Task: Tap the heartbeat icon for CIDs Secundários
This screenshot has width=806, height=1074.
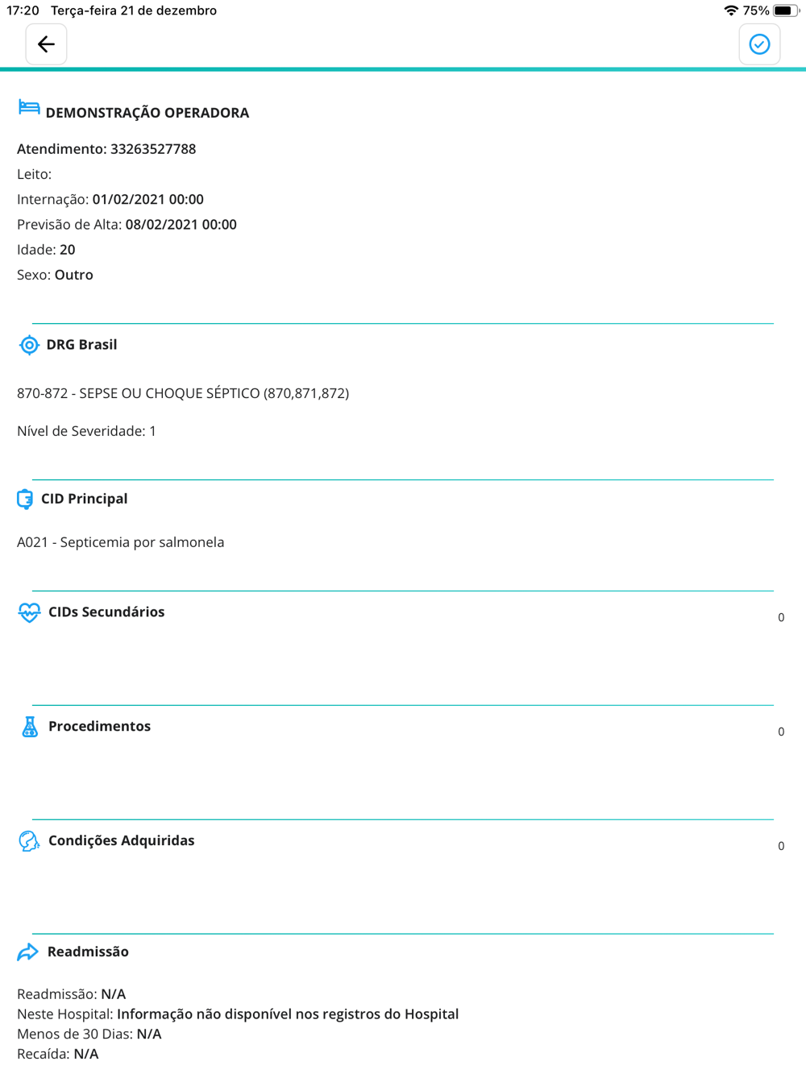Action: click(29, 613)
